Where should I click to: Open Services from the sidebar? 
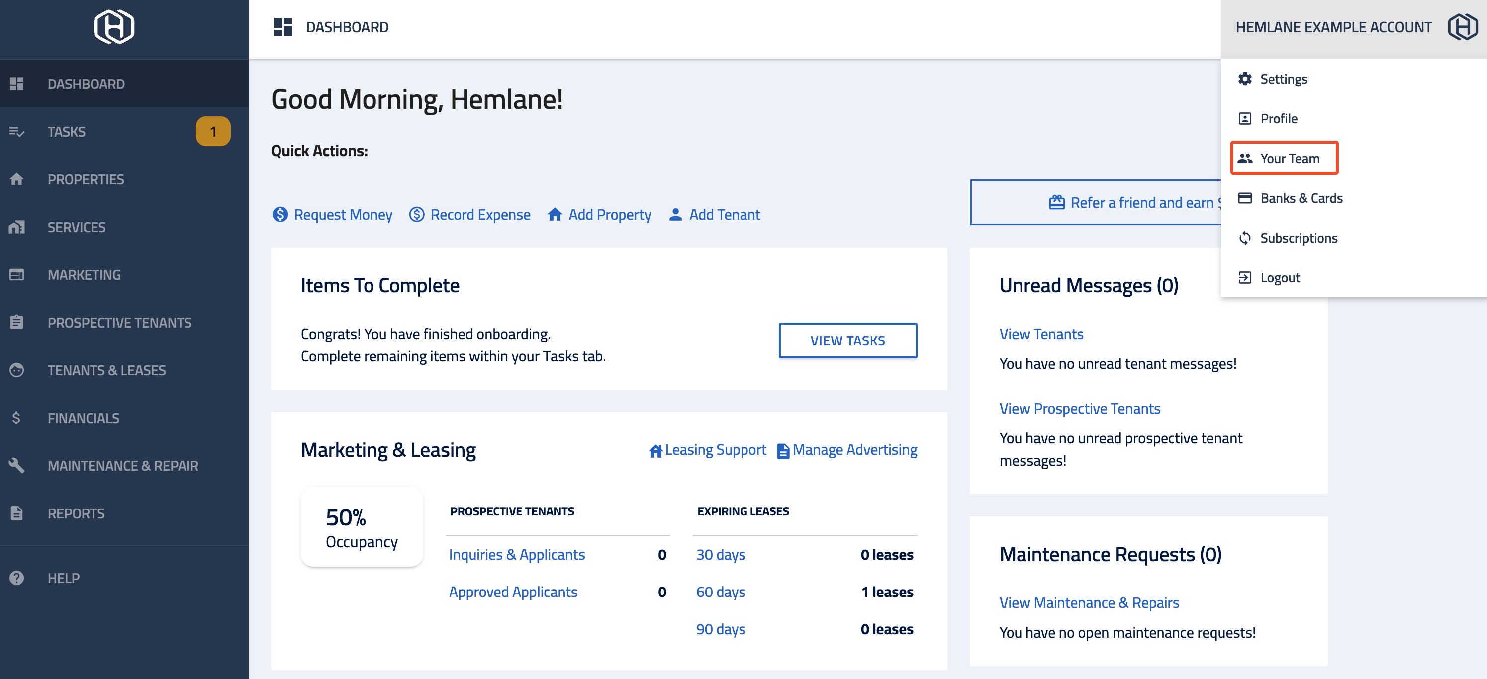[x=124, y=227]
